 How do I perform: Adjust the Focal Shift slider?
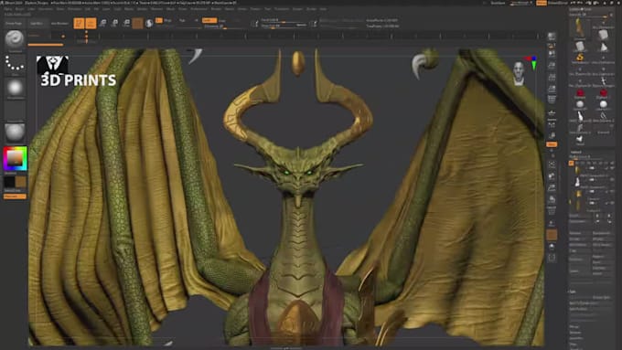pos(284,20)
